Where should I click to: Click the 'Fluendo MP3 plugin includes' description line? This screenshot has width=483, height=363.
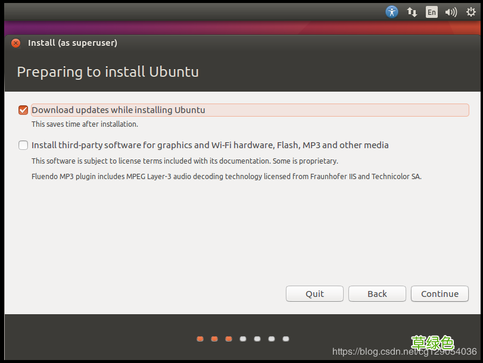tap(226, 176)
